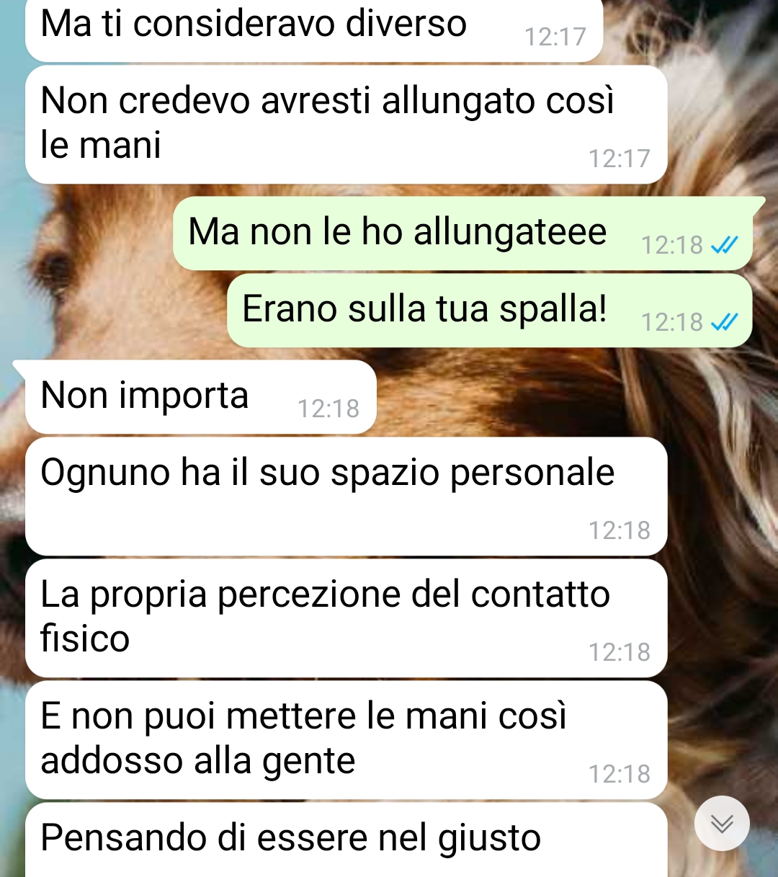
Task: Select the 'Pensando di essere nel giusto' message
Action: tap(346, 840)
